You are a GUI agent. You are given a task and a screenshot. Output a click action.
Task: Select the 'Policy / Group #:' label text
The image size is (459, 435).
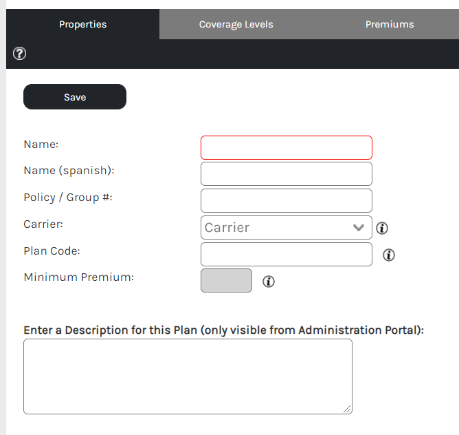point(68,198)
